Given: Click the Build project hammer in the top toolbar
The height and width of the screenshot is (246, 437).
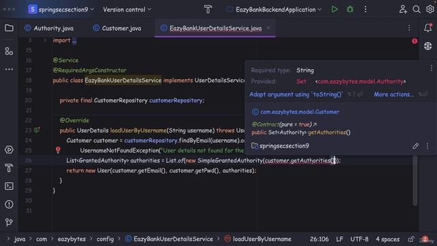Looking at the screenshot, I should pyautogui.click(x=208, y=10).
